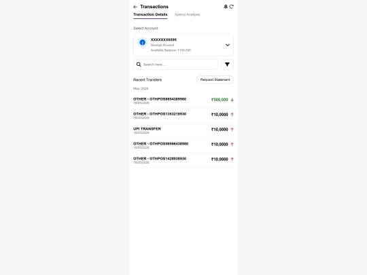Open the OTHPOS98566438980 transaction row
Screen dimensions: 367x275
[183, 145]
